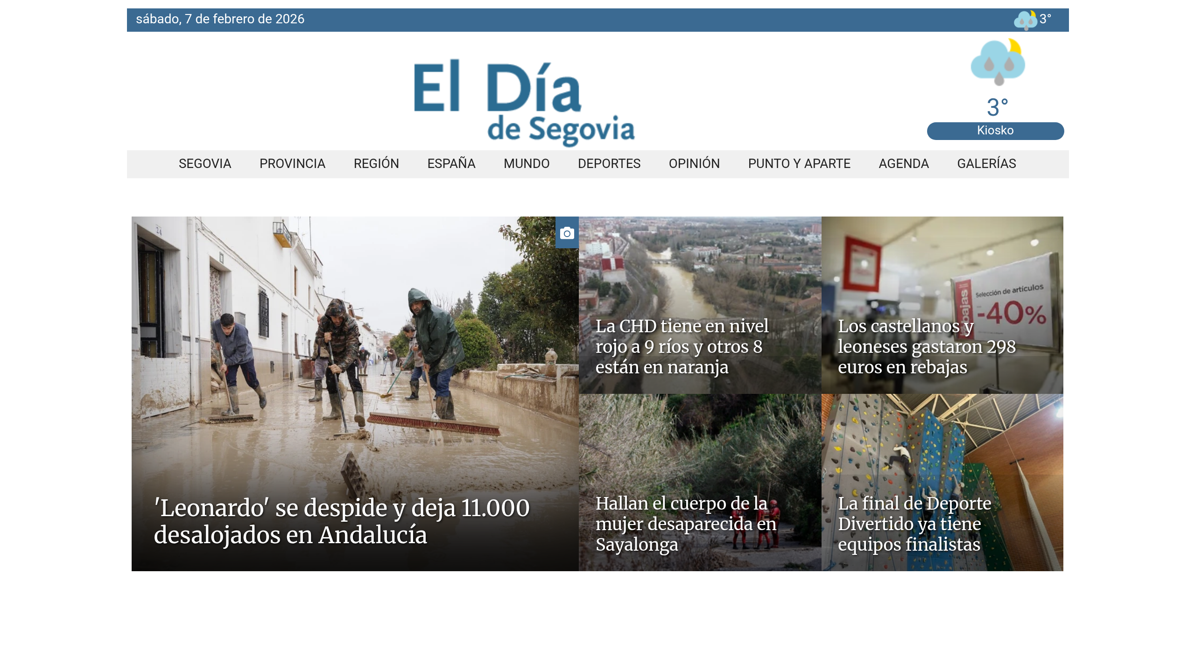Open the photo gallery camera icon

[x=567, y=233]
